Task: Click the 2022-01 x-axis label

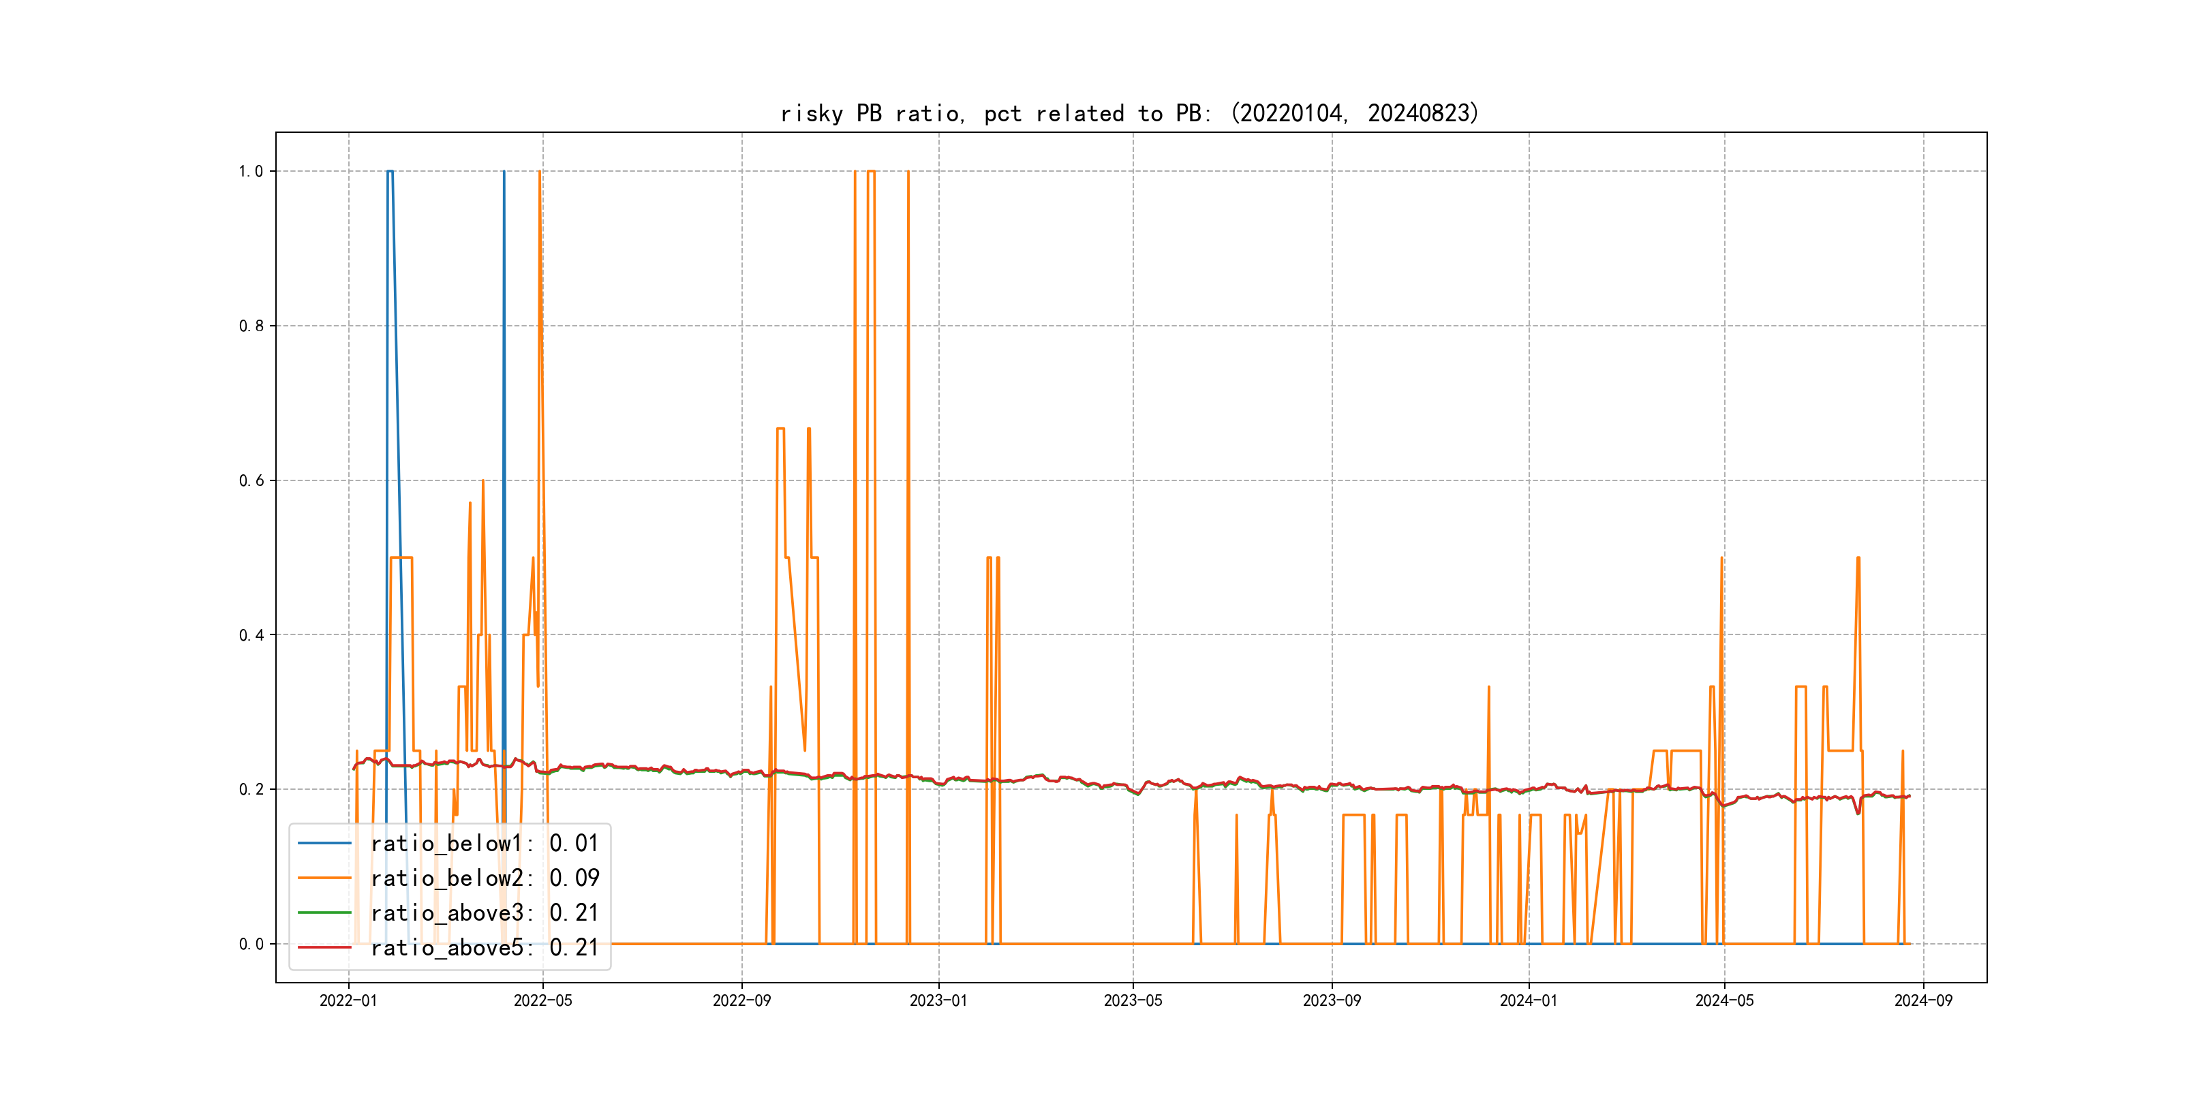Action: [348, 1000]
